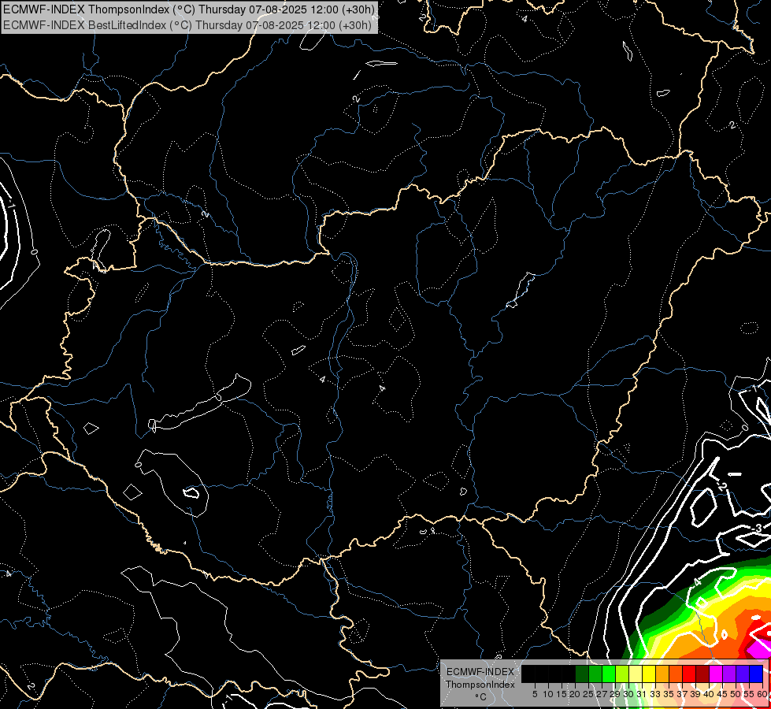Pick the yellow 31–33 legend swatch
This screenshot has width=771, height=709.
pos(649,674)
